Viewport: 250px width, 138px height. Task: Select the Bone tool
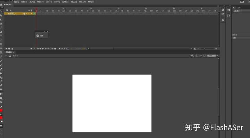tap(1, 69)
